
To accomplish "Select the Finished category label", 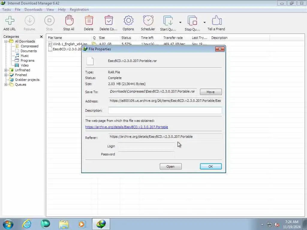I will [x=21, y=75].
